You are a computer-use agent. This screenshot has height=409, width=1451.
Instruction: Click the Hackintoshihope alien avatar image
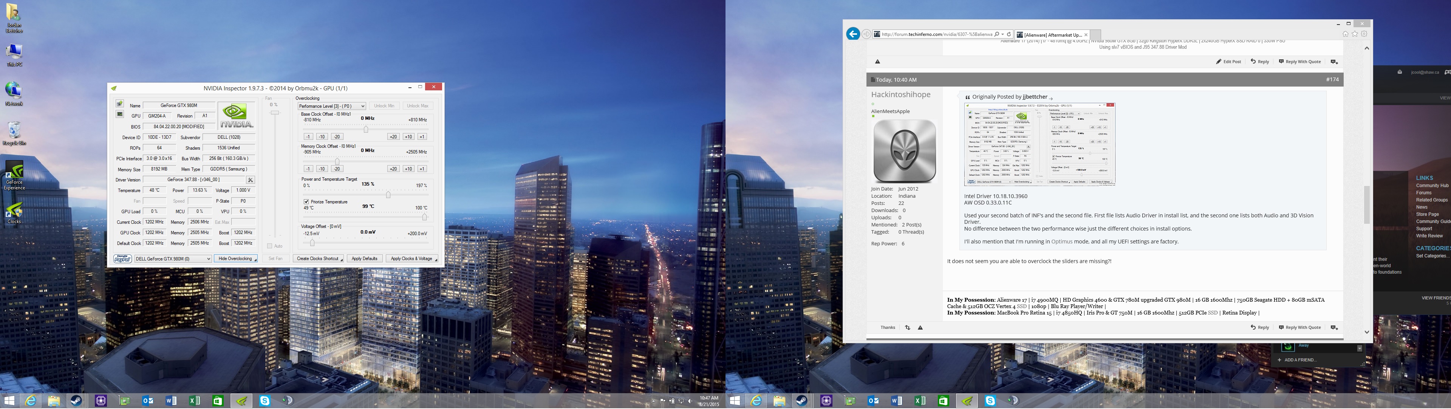pos(904,150)
